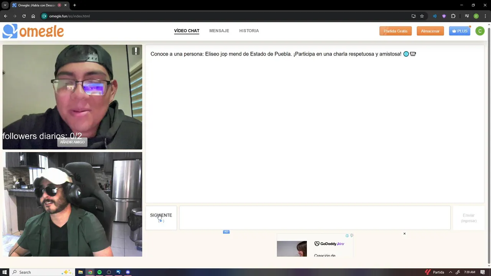Focus the chat message input field
The width and height of the screenshot is (491, 276).
(x=315, y=217)
